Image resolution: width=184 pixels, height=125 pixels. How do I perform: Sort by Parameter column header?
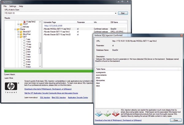point(85,22)
